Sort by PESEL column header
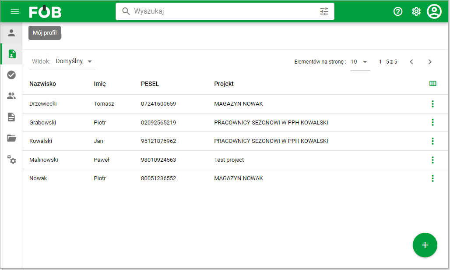 [150, 84]
